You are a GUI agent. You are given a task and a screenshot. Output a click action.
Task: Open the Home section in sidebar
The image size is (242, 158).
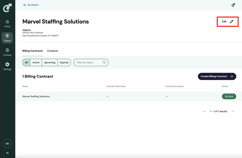[7, 24]
